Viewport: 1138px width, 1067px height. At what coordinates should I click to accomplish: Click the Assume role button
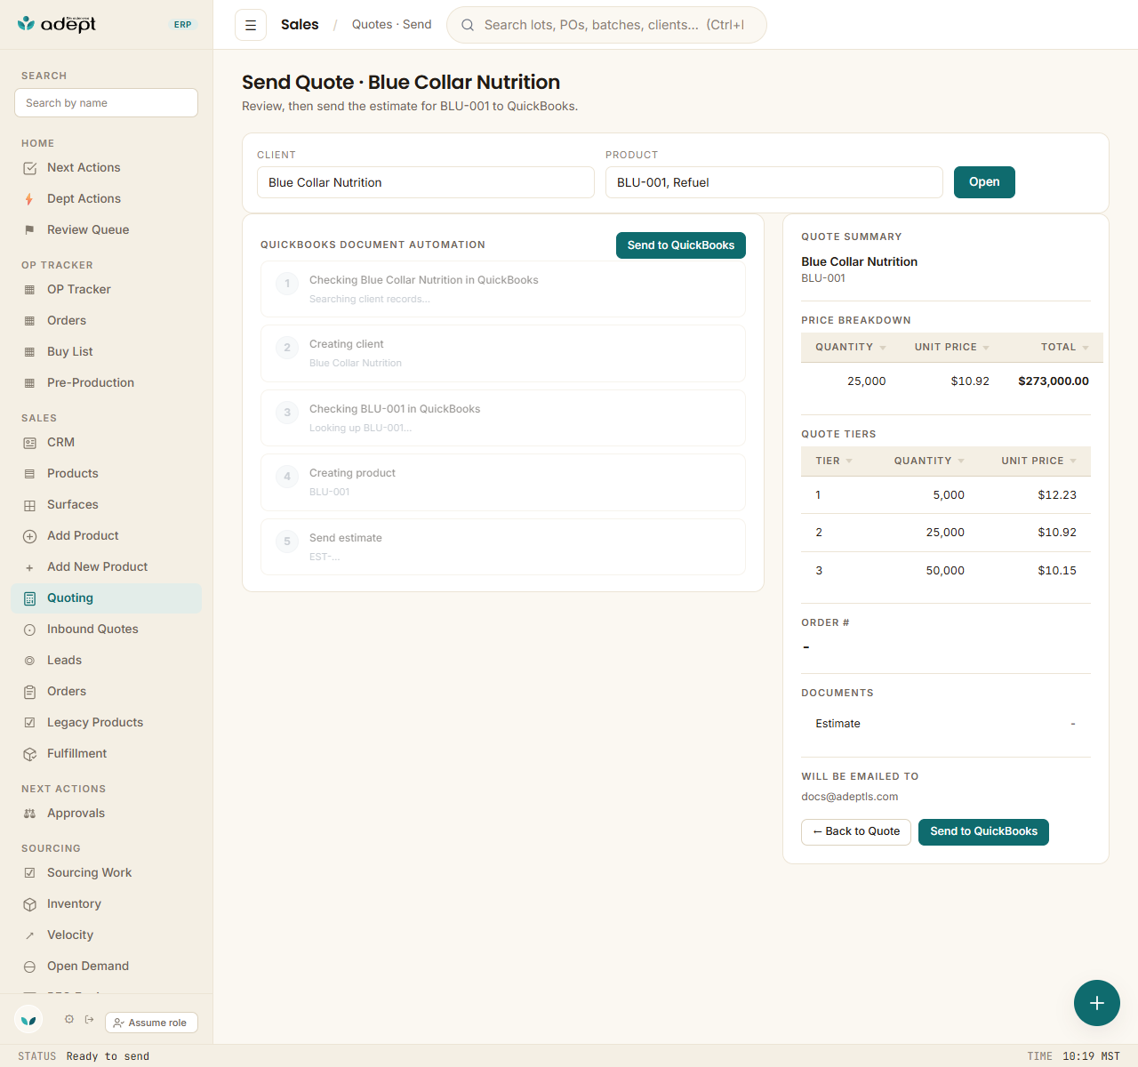[151, 1023]
